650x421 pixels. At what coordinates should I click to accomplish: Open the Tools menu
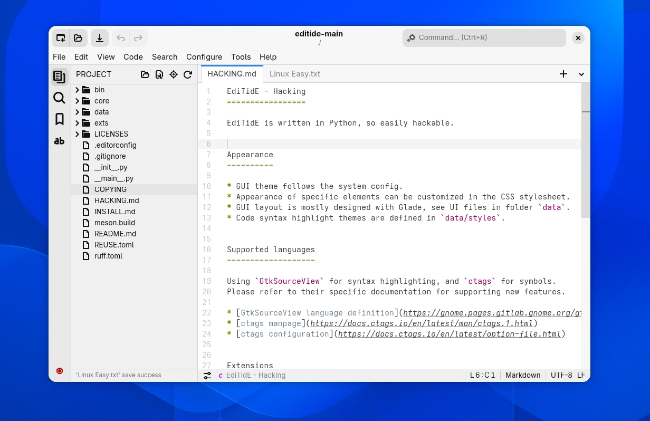point(241,57)
